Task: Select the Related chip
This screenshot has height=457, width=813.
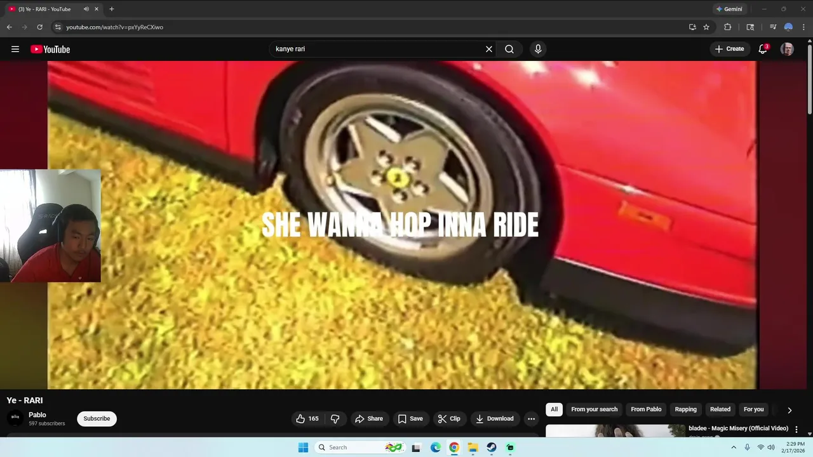Action: 720,409
